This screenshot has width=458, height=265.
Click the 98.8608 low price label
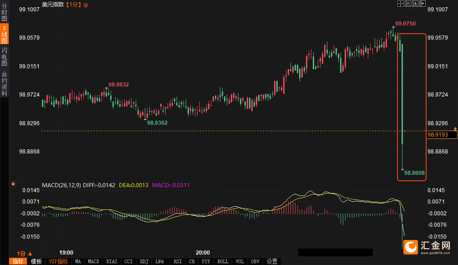[414, 173]
